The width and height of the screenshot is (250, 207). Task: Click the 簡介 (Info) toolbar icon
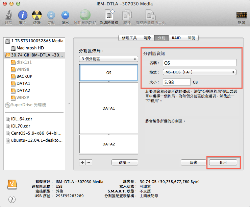pyautogui.click(x=23, y=15)
